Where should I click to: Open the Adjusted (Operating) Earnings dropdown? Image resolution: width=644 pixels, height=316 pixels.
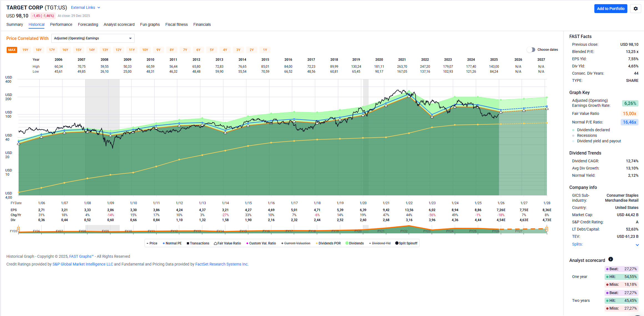93,38
